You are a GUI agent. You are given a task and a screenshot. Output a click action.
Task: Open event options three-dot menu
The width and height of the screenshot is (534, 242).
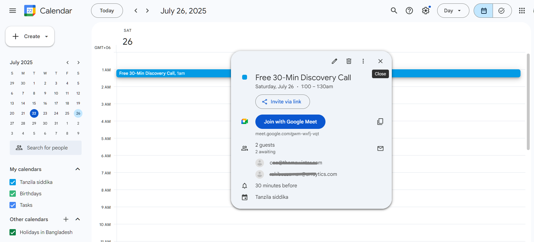point(363,61)
